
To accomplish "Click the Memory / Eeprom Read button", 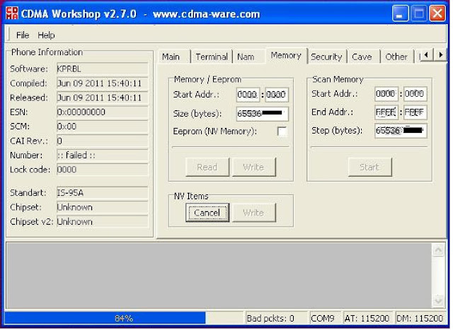I will tap(207, 167).
